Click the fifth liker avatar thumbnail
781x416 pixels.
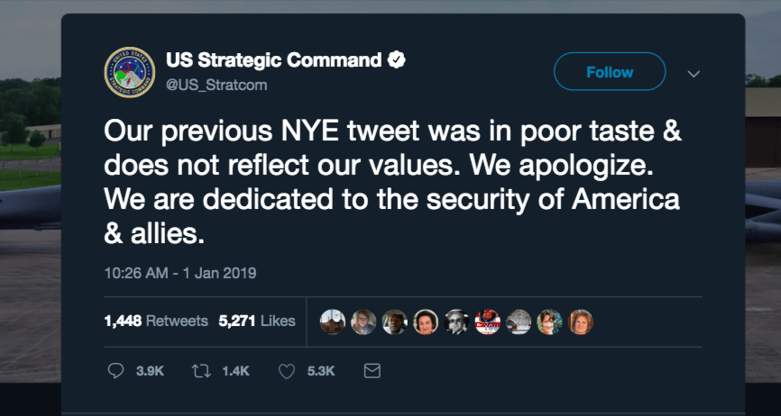457,321
